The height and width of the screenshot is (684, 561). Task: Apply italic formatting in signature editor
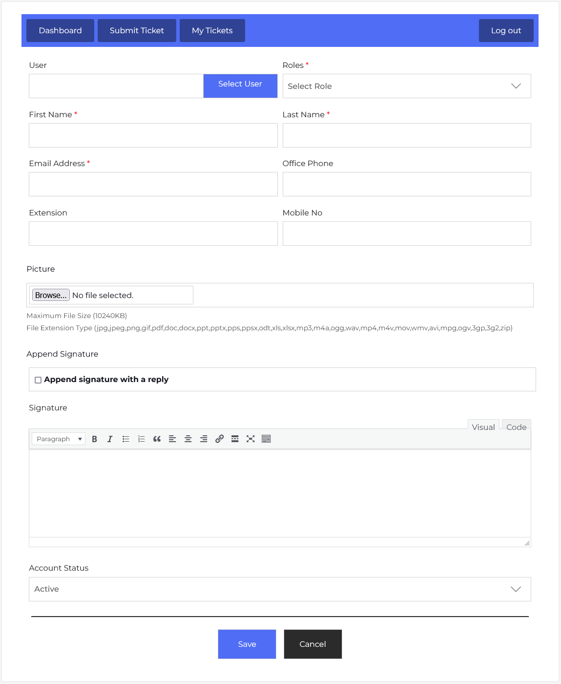[110, 439]
